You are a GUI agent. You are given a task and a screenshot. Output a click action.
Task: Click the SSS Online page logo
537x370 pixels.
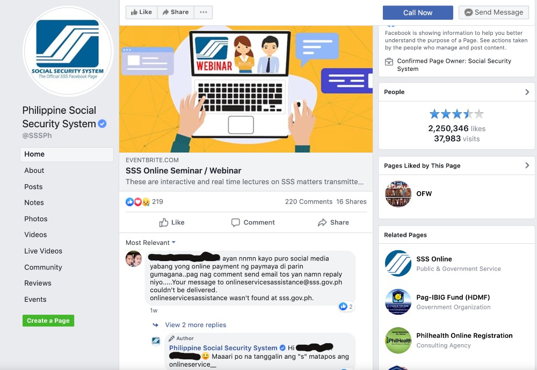(x=398, y=263)
